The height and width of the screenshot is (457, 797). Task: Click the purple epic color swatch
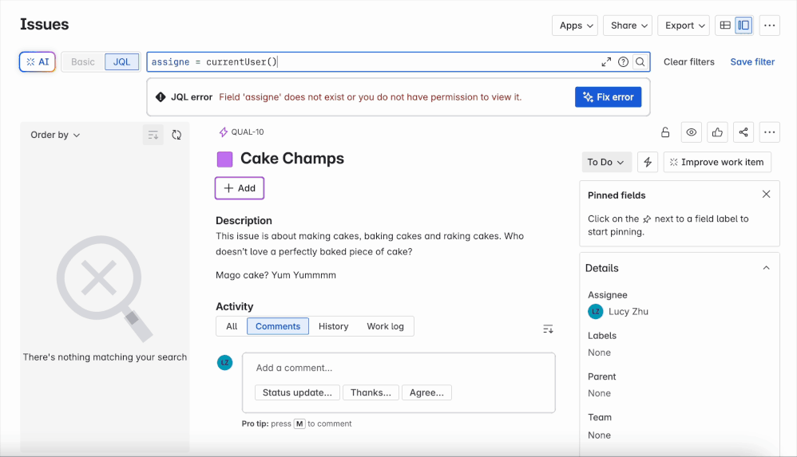pyautogui.click(x=224, y=160)
